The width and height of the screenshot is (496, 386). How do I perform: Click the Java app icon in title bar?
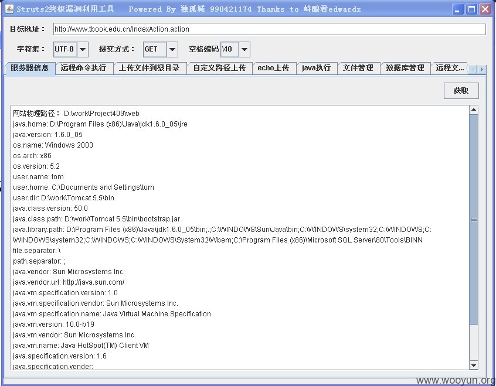pyautogui.click(x=9, y=9)
